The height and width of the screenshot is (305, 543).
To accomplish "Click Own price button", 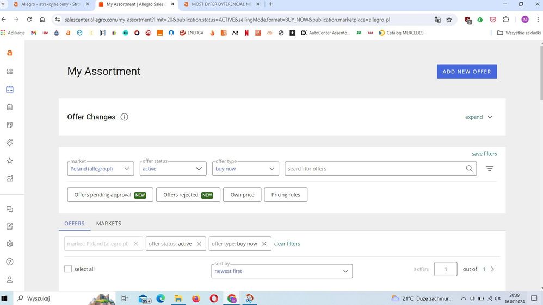I will pyautogui.click(x=242, y=195).
